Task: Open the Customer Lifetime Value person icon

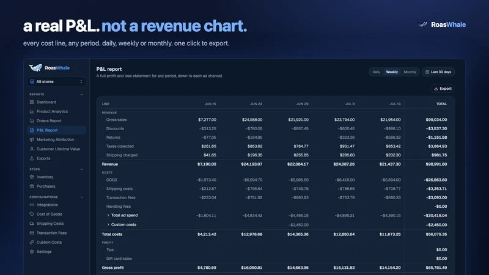Action: click(x=32, y=148)
